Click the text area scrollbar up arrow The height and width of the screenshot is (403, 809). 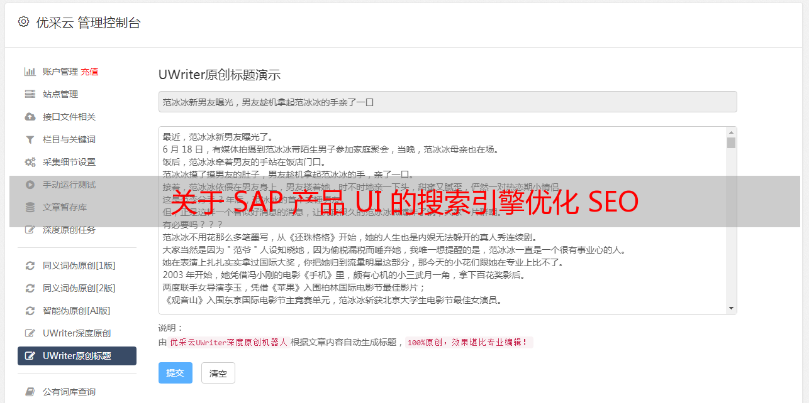[x=731, y=132]
